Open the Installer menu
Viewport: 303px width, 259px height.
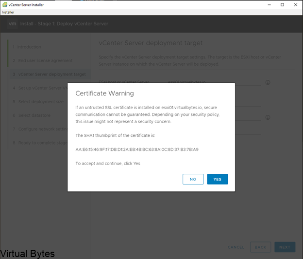coord(8,12)
